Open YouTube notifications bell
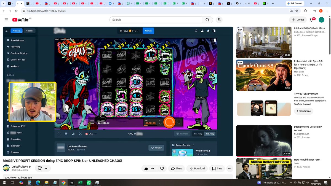This screenshot has width=331, height=186. tap(312, 20)
